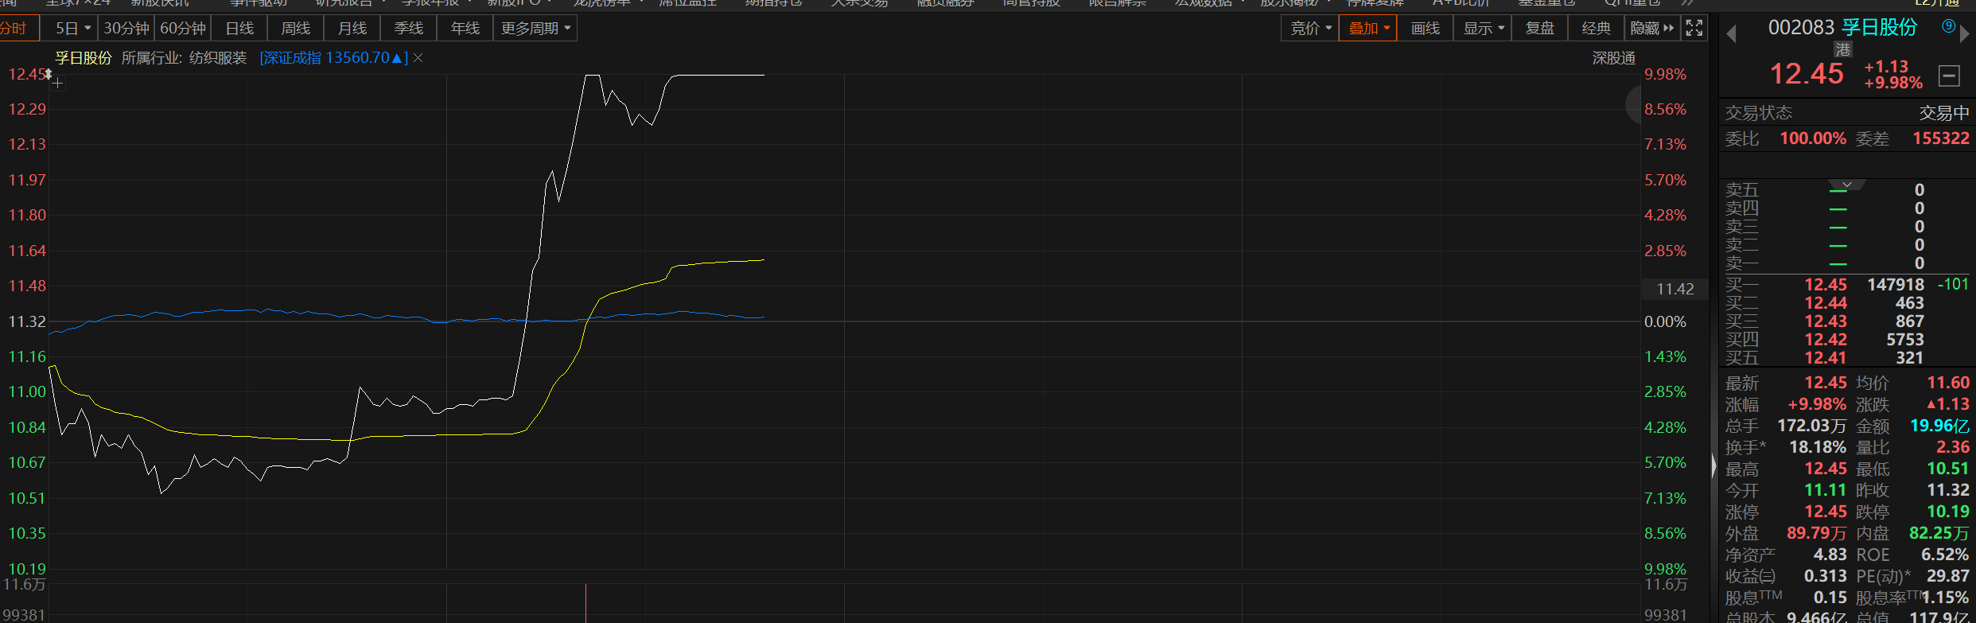Viewport: 1976px width, 623px height.
Task: Click the yellow 孚日股份 chart title
Action: tap(84, 58)
